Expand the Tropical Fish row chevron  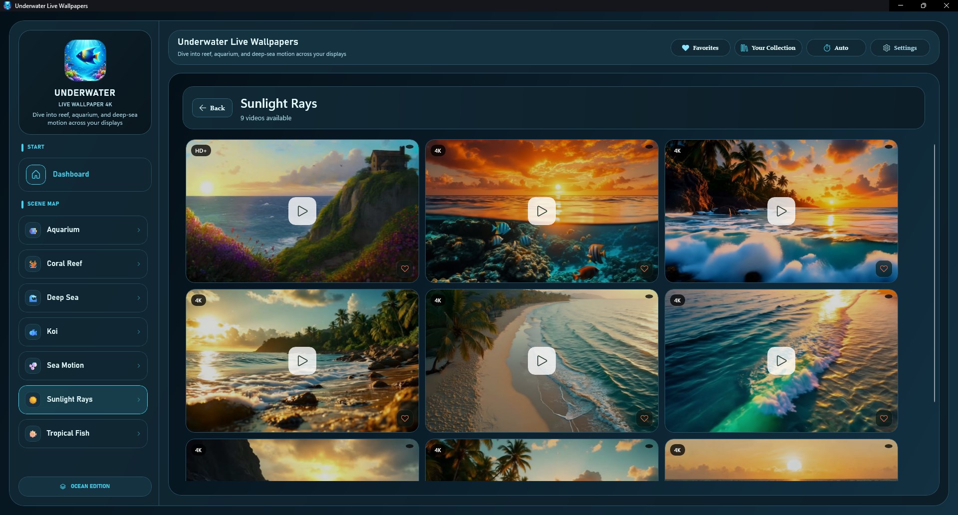(139, 434)
